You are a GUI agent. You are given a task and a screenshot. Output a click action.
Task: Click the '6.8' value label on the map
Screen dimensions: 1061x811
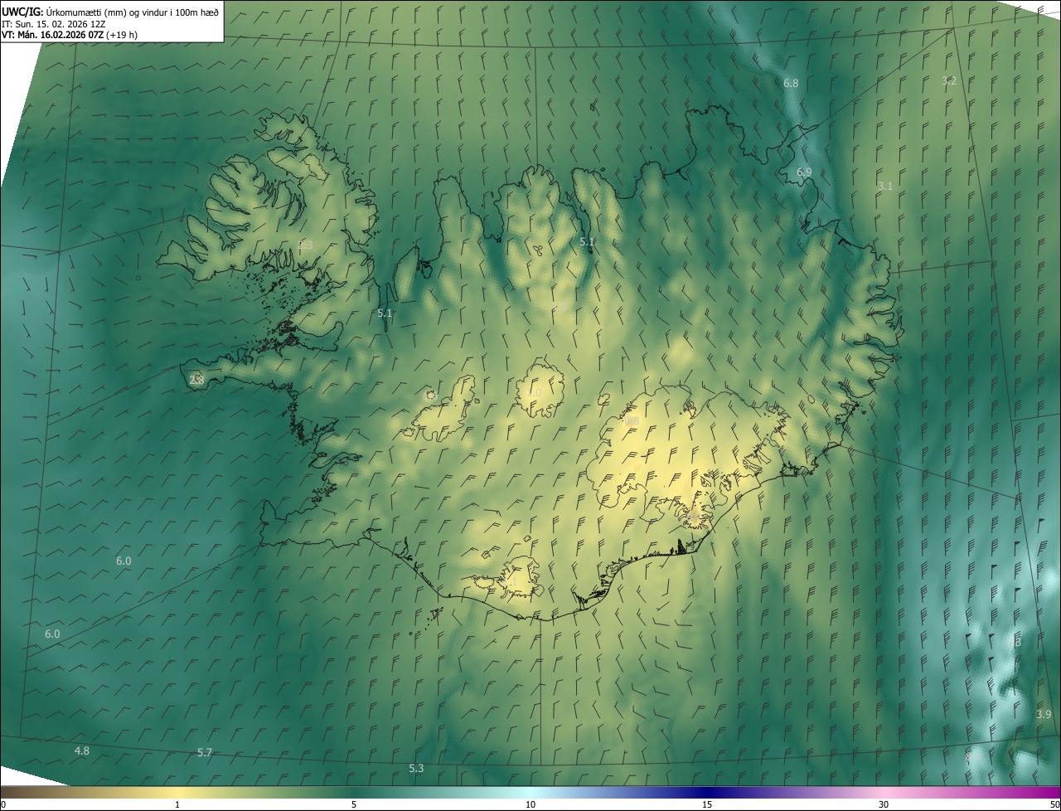(791, 84)
